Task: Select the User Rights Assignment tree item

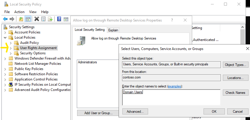Action: [x=38, y=48]
